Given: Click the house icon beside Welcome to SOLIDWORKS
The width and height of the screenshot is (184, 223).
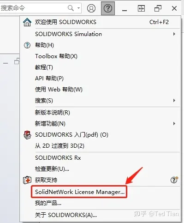Looking at the screenshot, I should tap(27, 22).
